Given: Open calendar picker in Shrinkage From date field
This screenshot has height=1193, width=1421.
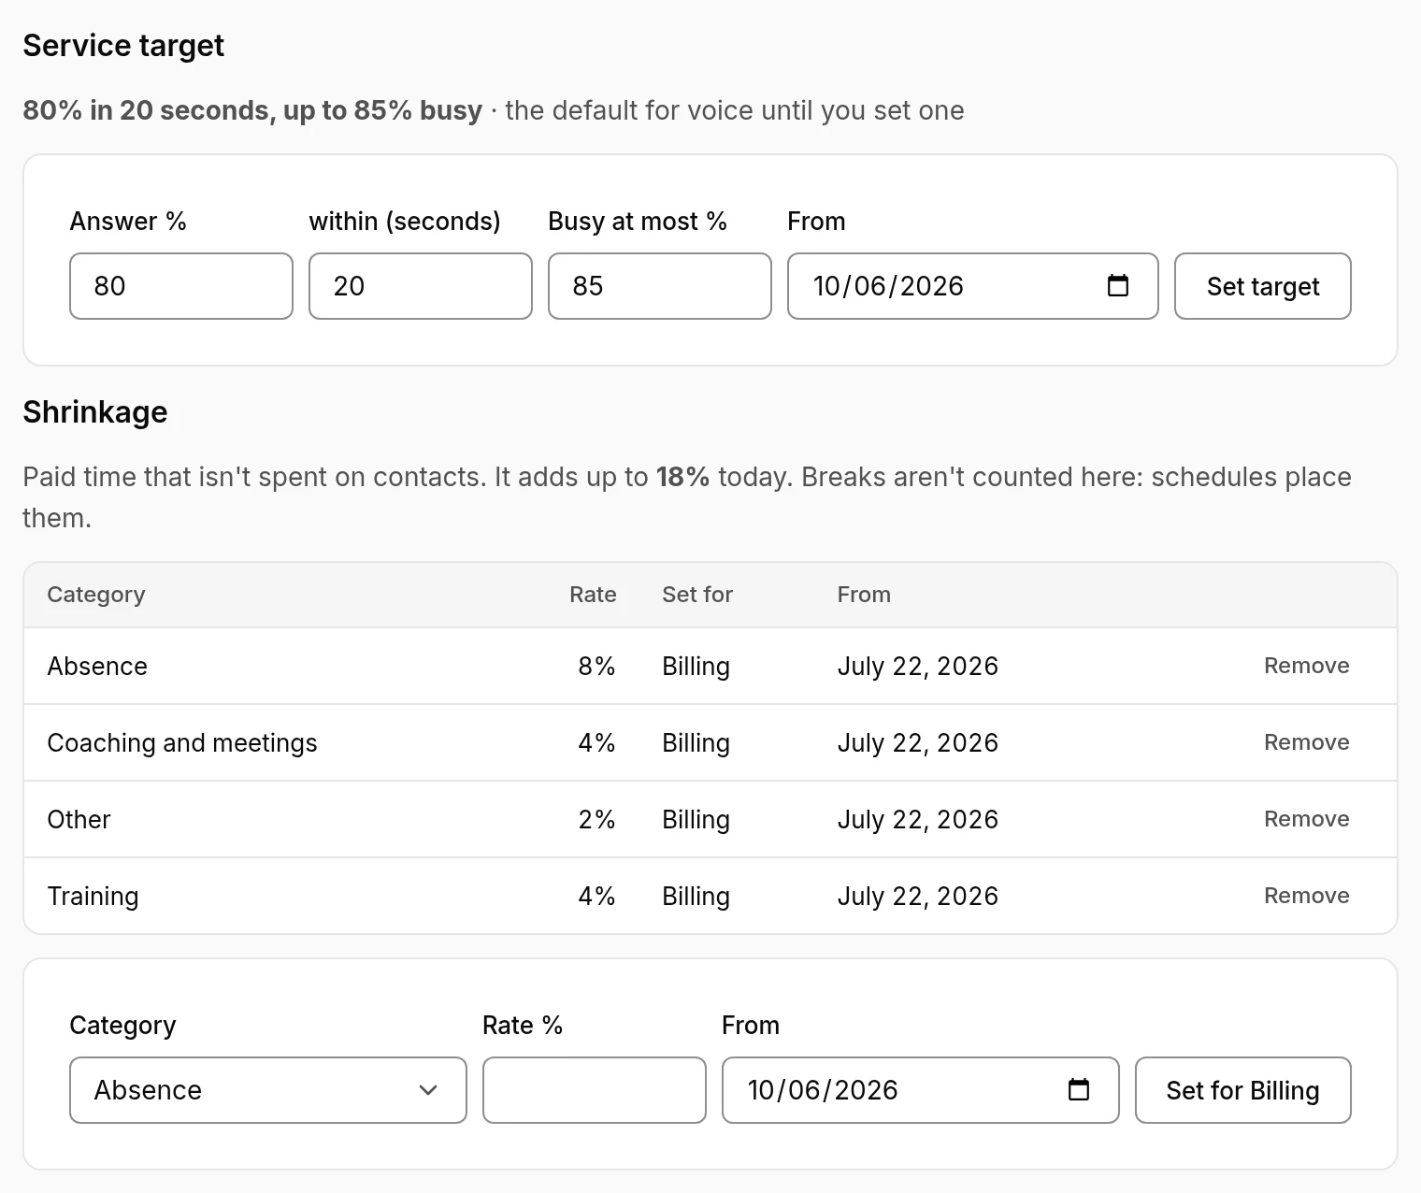Looking at the screenshot, I should (1079, 1089).
